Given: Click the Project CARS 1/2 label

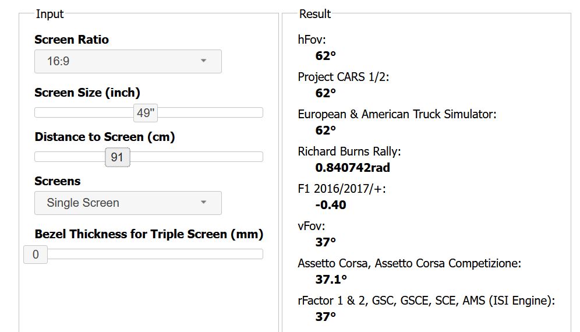Looking at the screenshot, I should point(343,77).
